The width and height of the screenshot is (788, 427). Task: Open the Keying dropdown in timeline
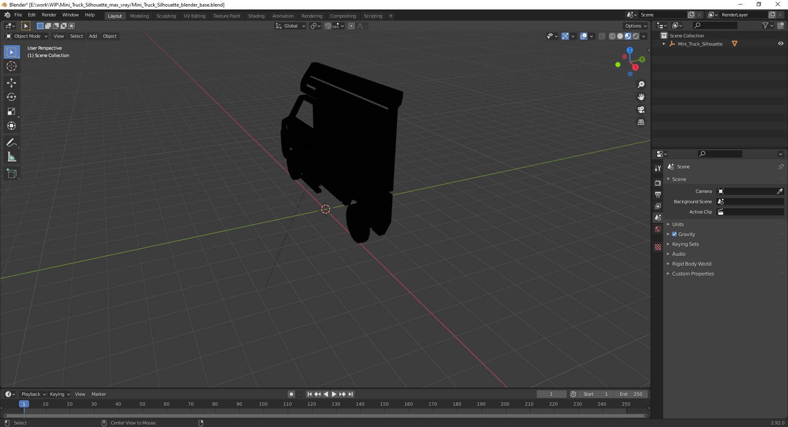[x=60, y=394]
